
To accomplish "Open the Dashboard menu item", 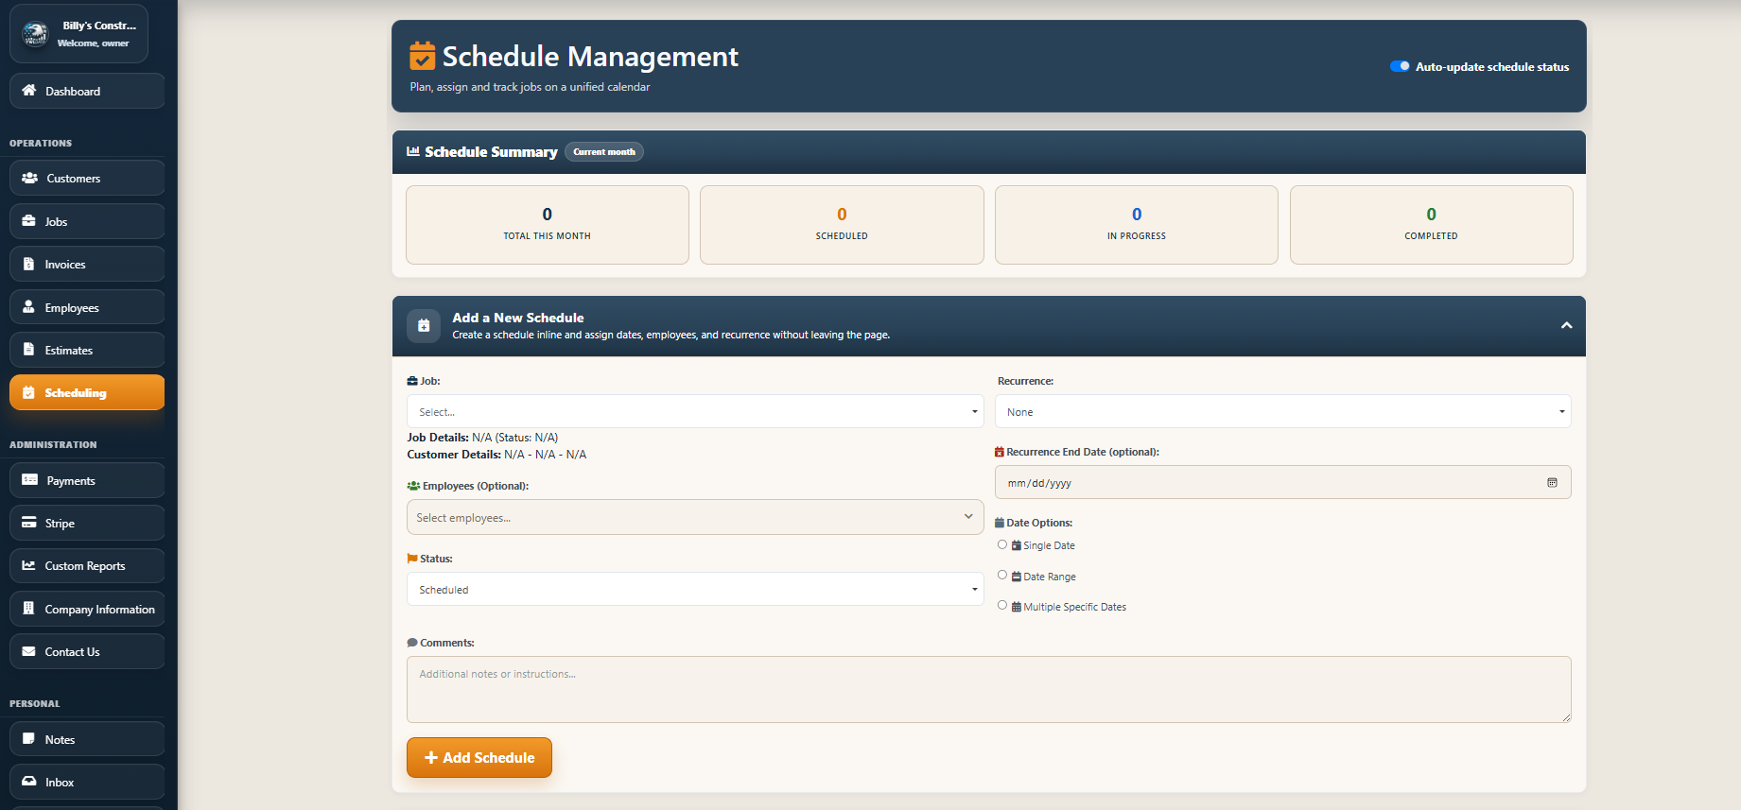I will [x=87, y=91].
